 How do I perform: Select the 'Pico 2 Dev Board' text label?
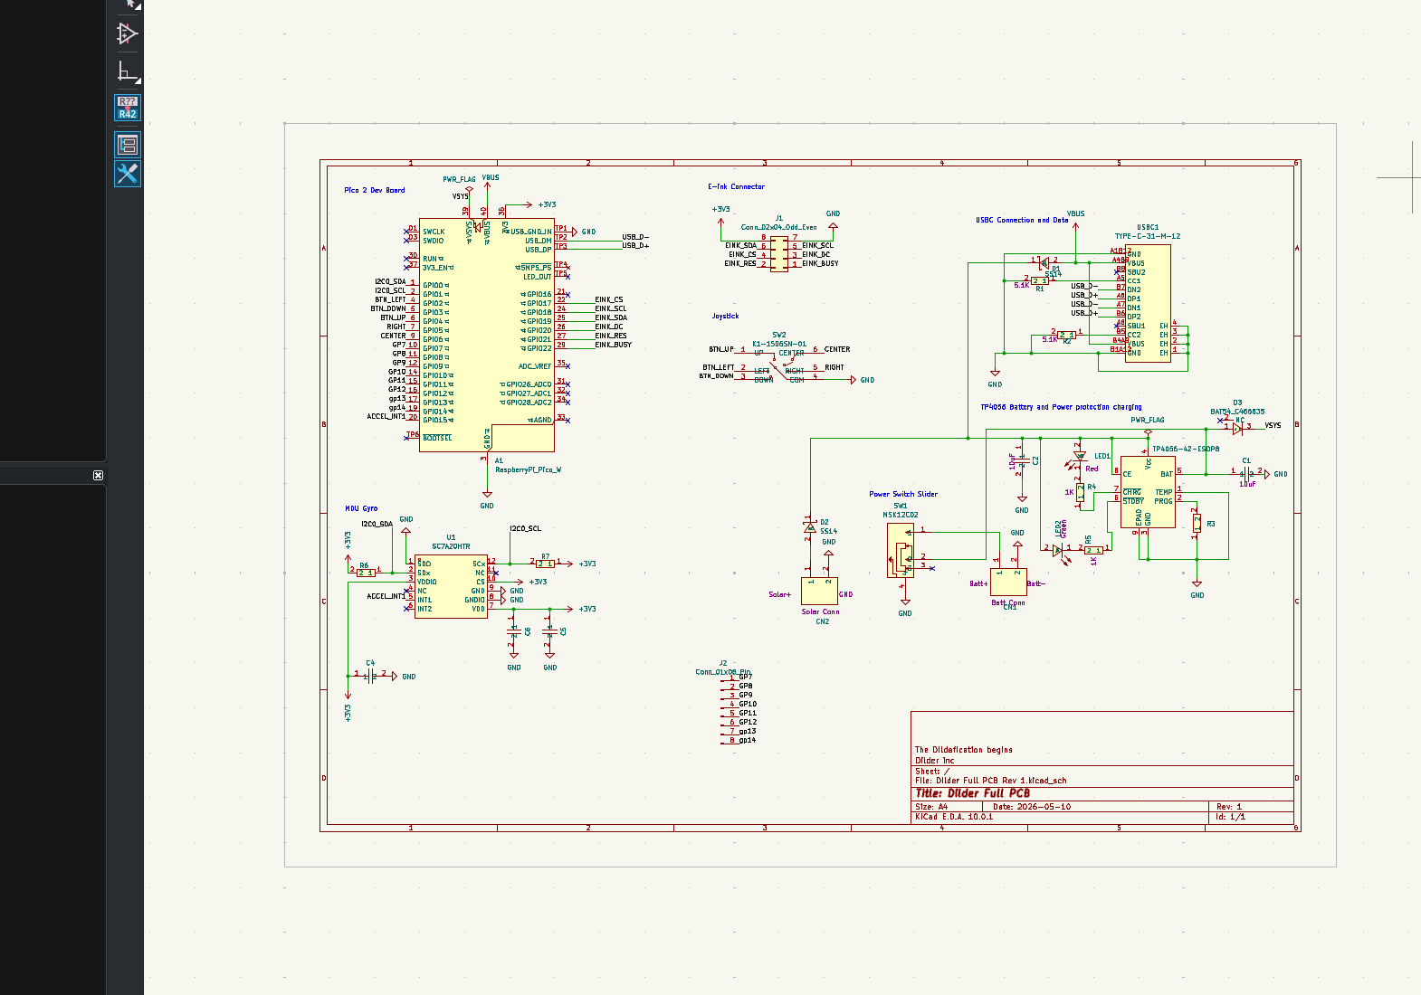click(375, 190)
